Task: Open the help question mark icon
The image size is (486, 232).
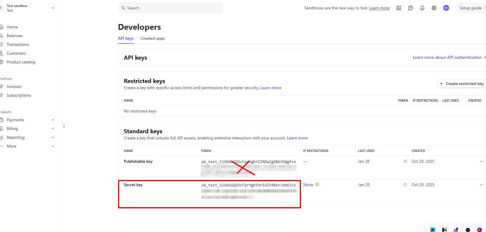Action: pyautogui.click(x=410, y=8)
